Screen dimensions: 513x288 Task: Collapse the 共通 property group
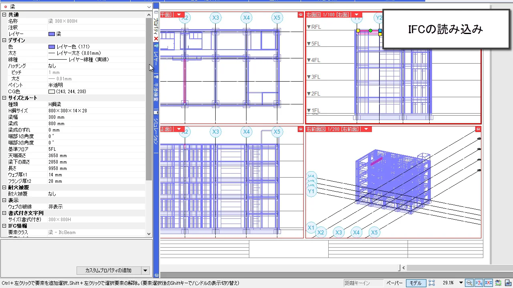click(x=4, y=15)
